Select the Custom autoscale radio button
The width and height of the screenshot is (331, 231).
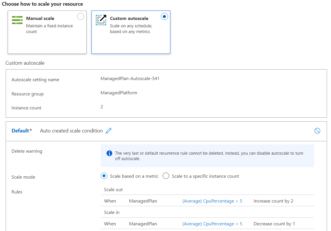click(x=164, y=17)
